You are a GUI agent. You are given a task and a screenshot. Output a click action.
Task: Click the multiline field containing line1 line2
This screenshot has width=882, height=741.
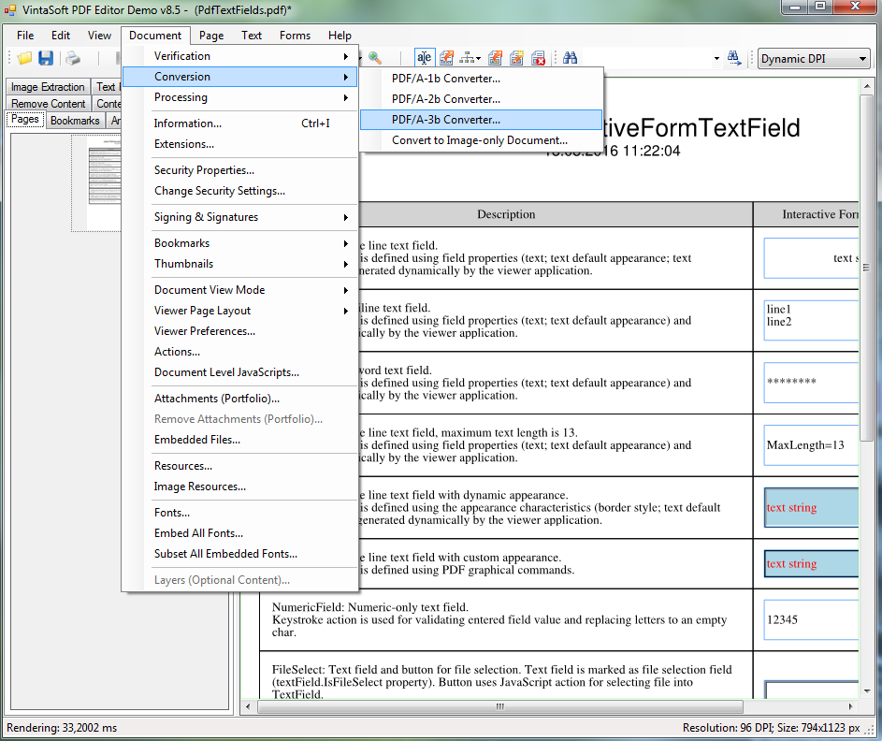point(811,320)
